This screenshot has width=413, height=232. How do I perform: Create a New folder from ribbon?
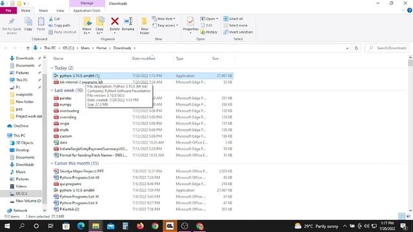click(145, 26)
